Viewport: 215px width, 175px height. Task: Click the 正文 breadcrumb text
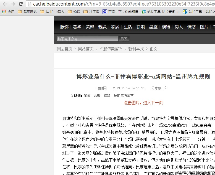pyautogui.click(x=153, y=49)
